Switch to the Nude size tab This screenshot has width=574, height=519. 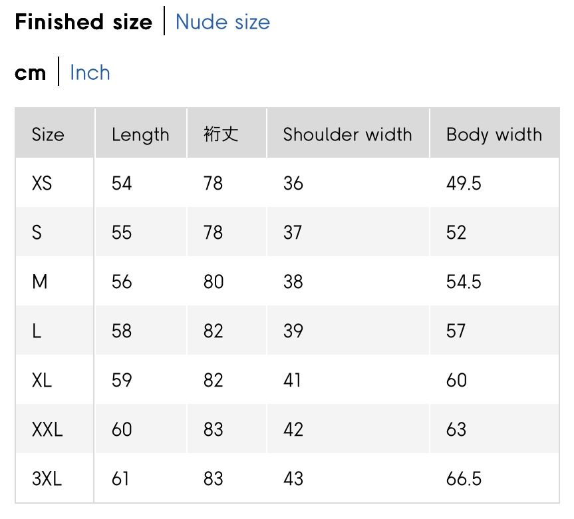(222, 22)
